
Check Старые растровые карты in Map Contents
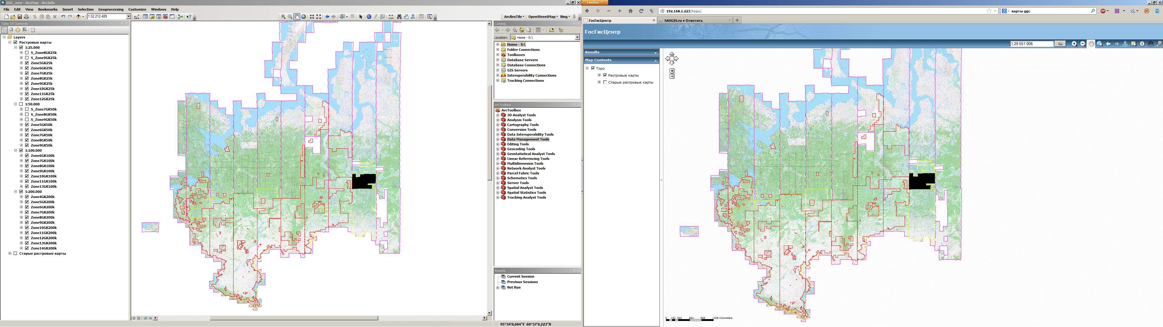605,82
